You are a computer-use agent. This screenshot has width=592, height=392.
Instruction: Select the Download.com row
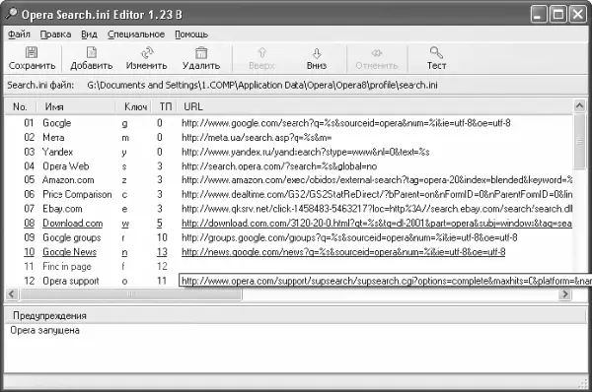(288, 224)
